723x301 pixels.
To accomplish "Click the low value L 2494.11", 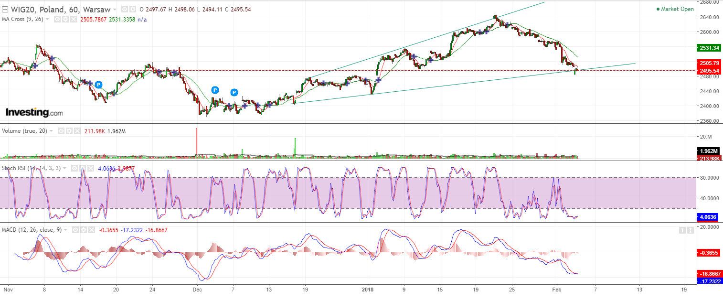I will pyautogui.click(x=210, y=10).
